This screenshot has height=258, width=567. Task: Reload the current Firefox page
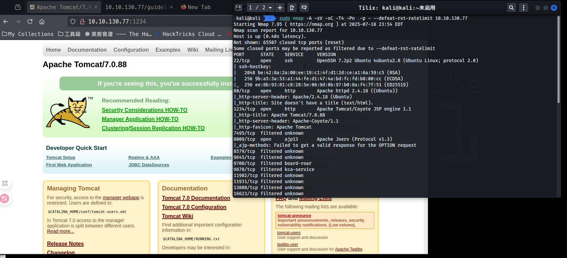coord(30,21)
